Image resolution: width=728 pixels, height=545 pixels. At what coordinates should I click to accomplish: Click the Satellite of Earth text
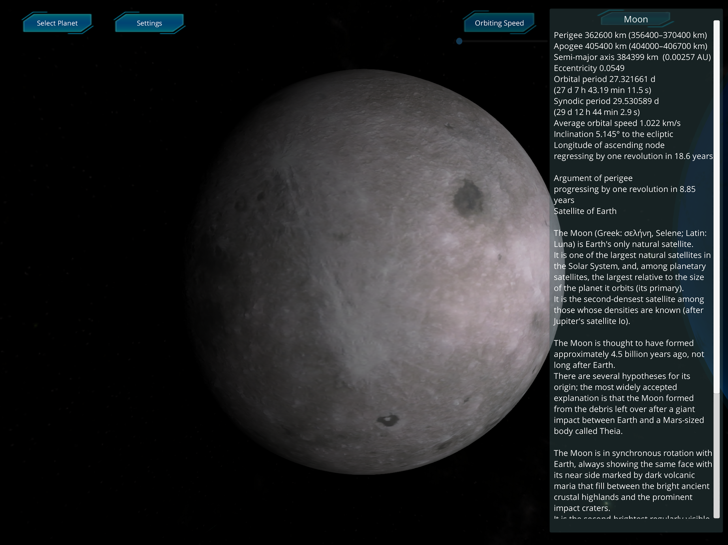[x=585, y=211]
